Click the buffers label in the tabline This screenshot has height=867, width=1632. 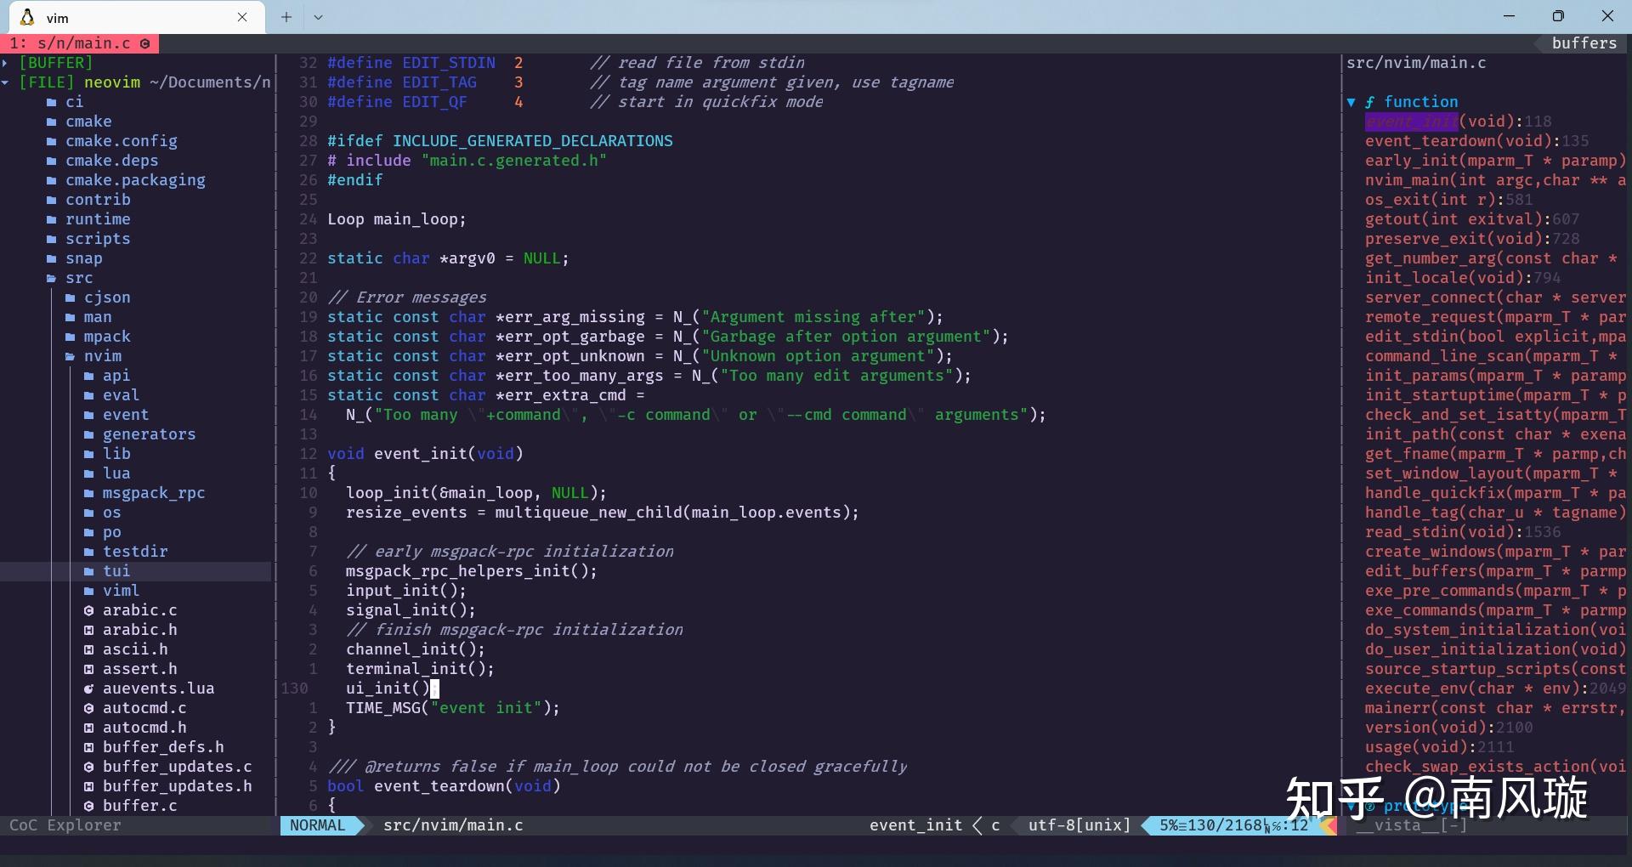1584,43
